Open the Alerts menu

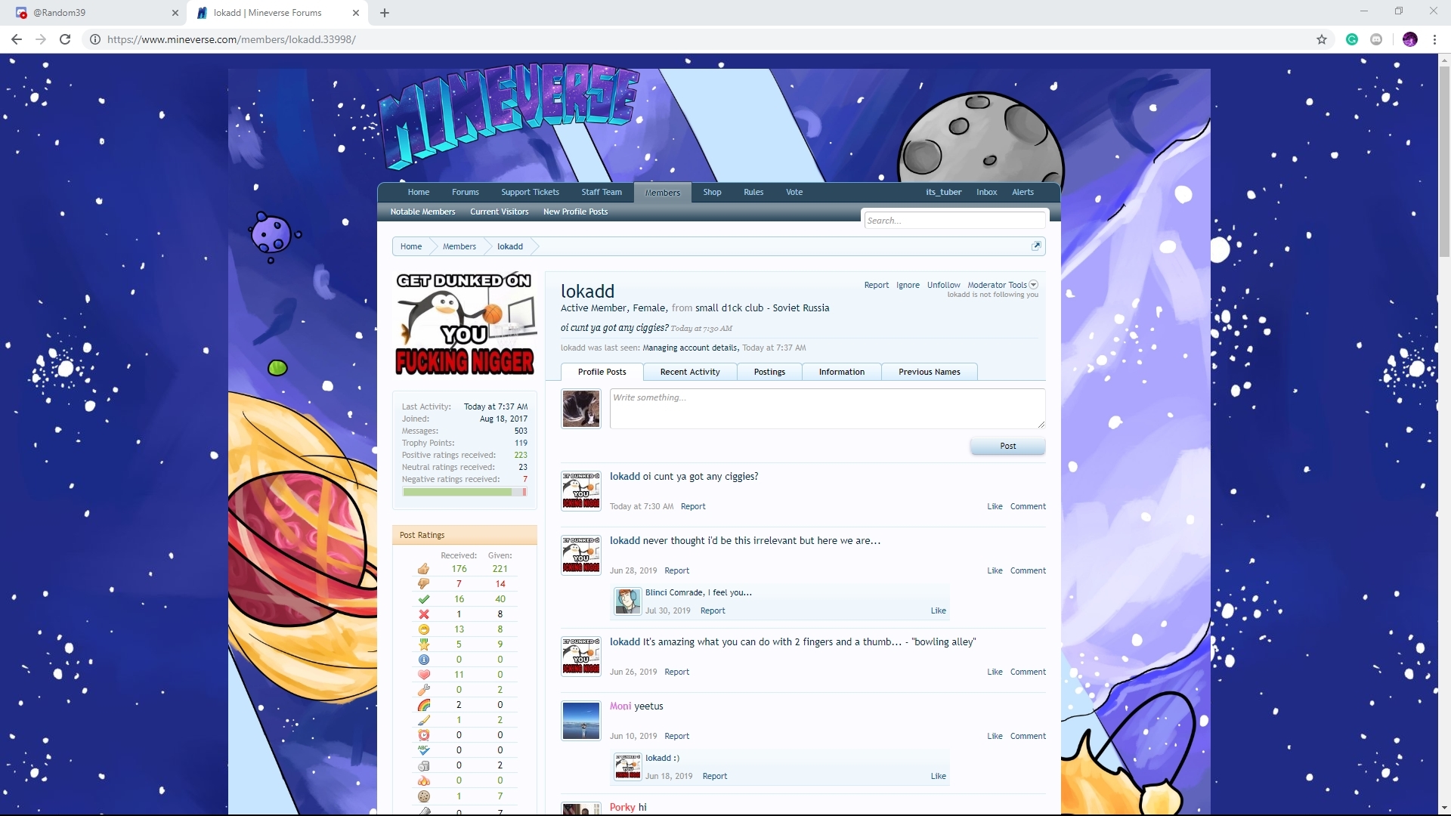click(1023, 192)
